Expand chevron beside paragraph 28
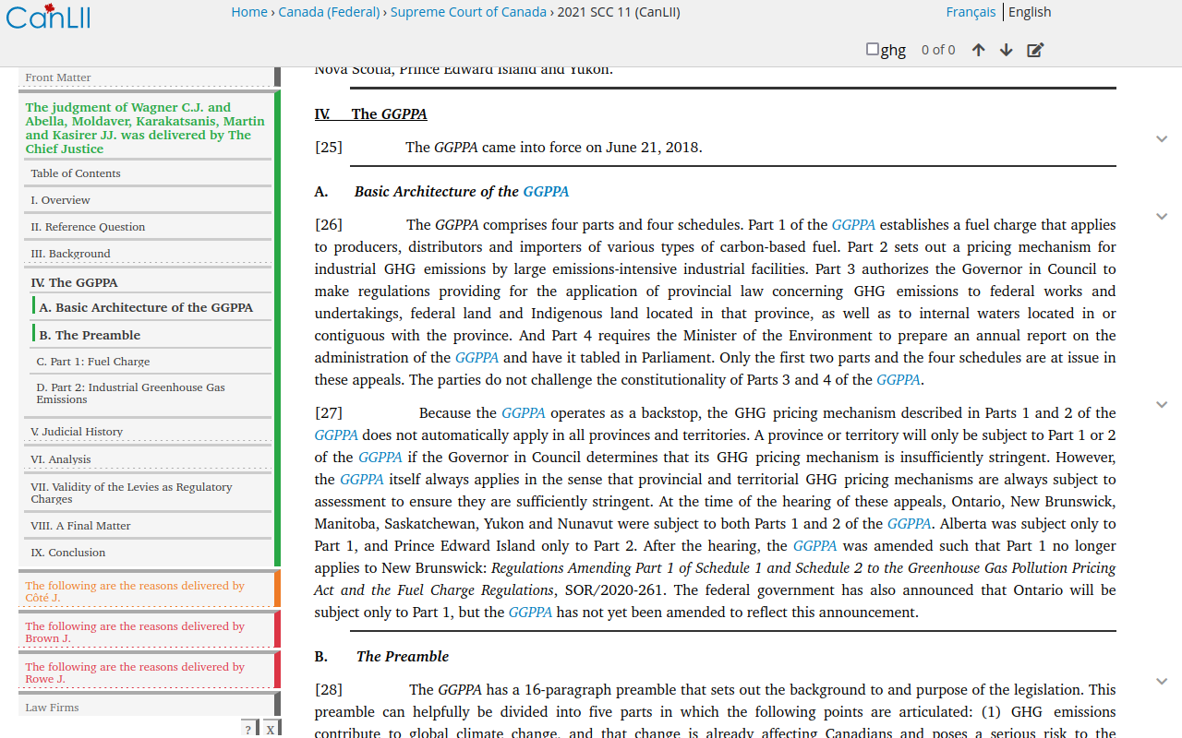The width and height of the screenshot is (1182, 738). [x=1162, y=682]
